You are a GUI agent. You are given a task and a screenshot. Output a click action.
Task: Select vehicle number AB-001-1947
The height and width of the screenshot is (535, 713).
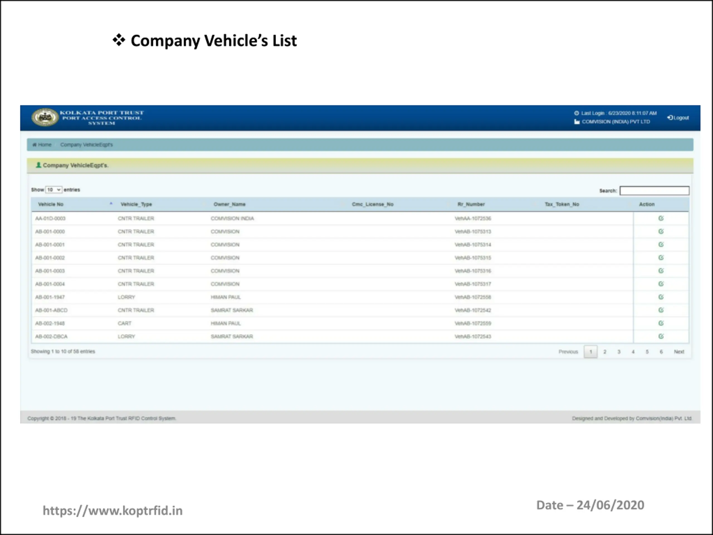50,297
